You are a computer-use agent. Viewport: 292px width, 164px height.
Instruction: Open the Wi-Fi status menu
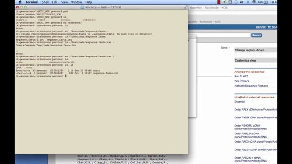pyautogui.click(x=254, y=2)
